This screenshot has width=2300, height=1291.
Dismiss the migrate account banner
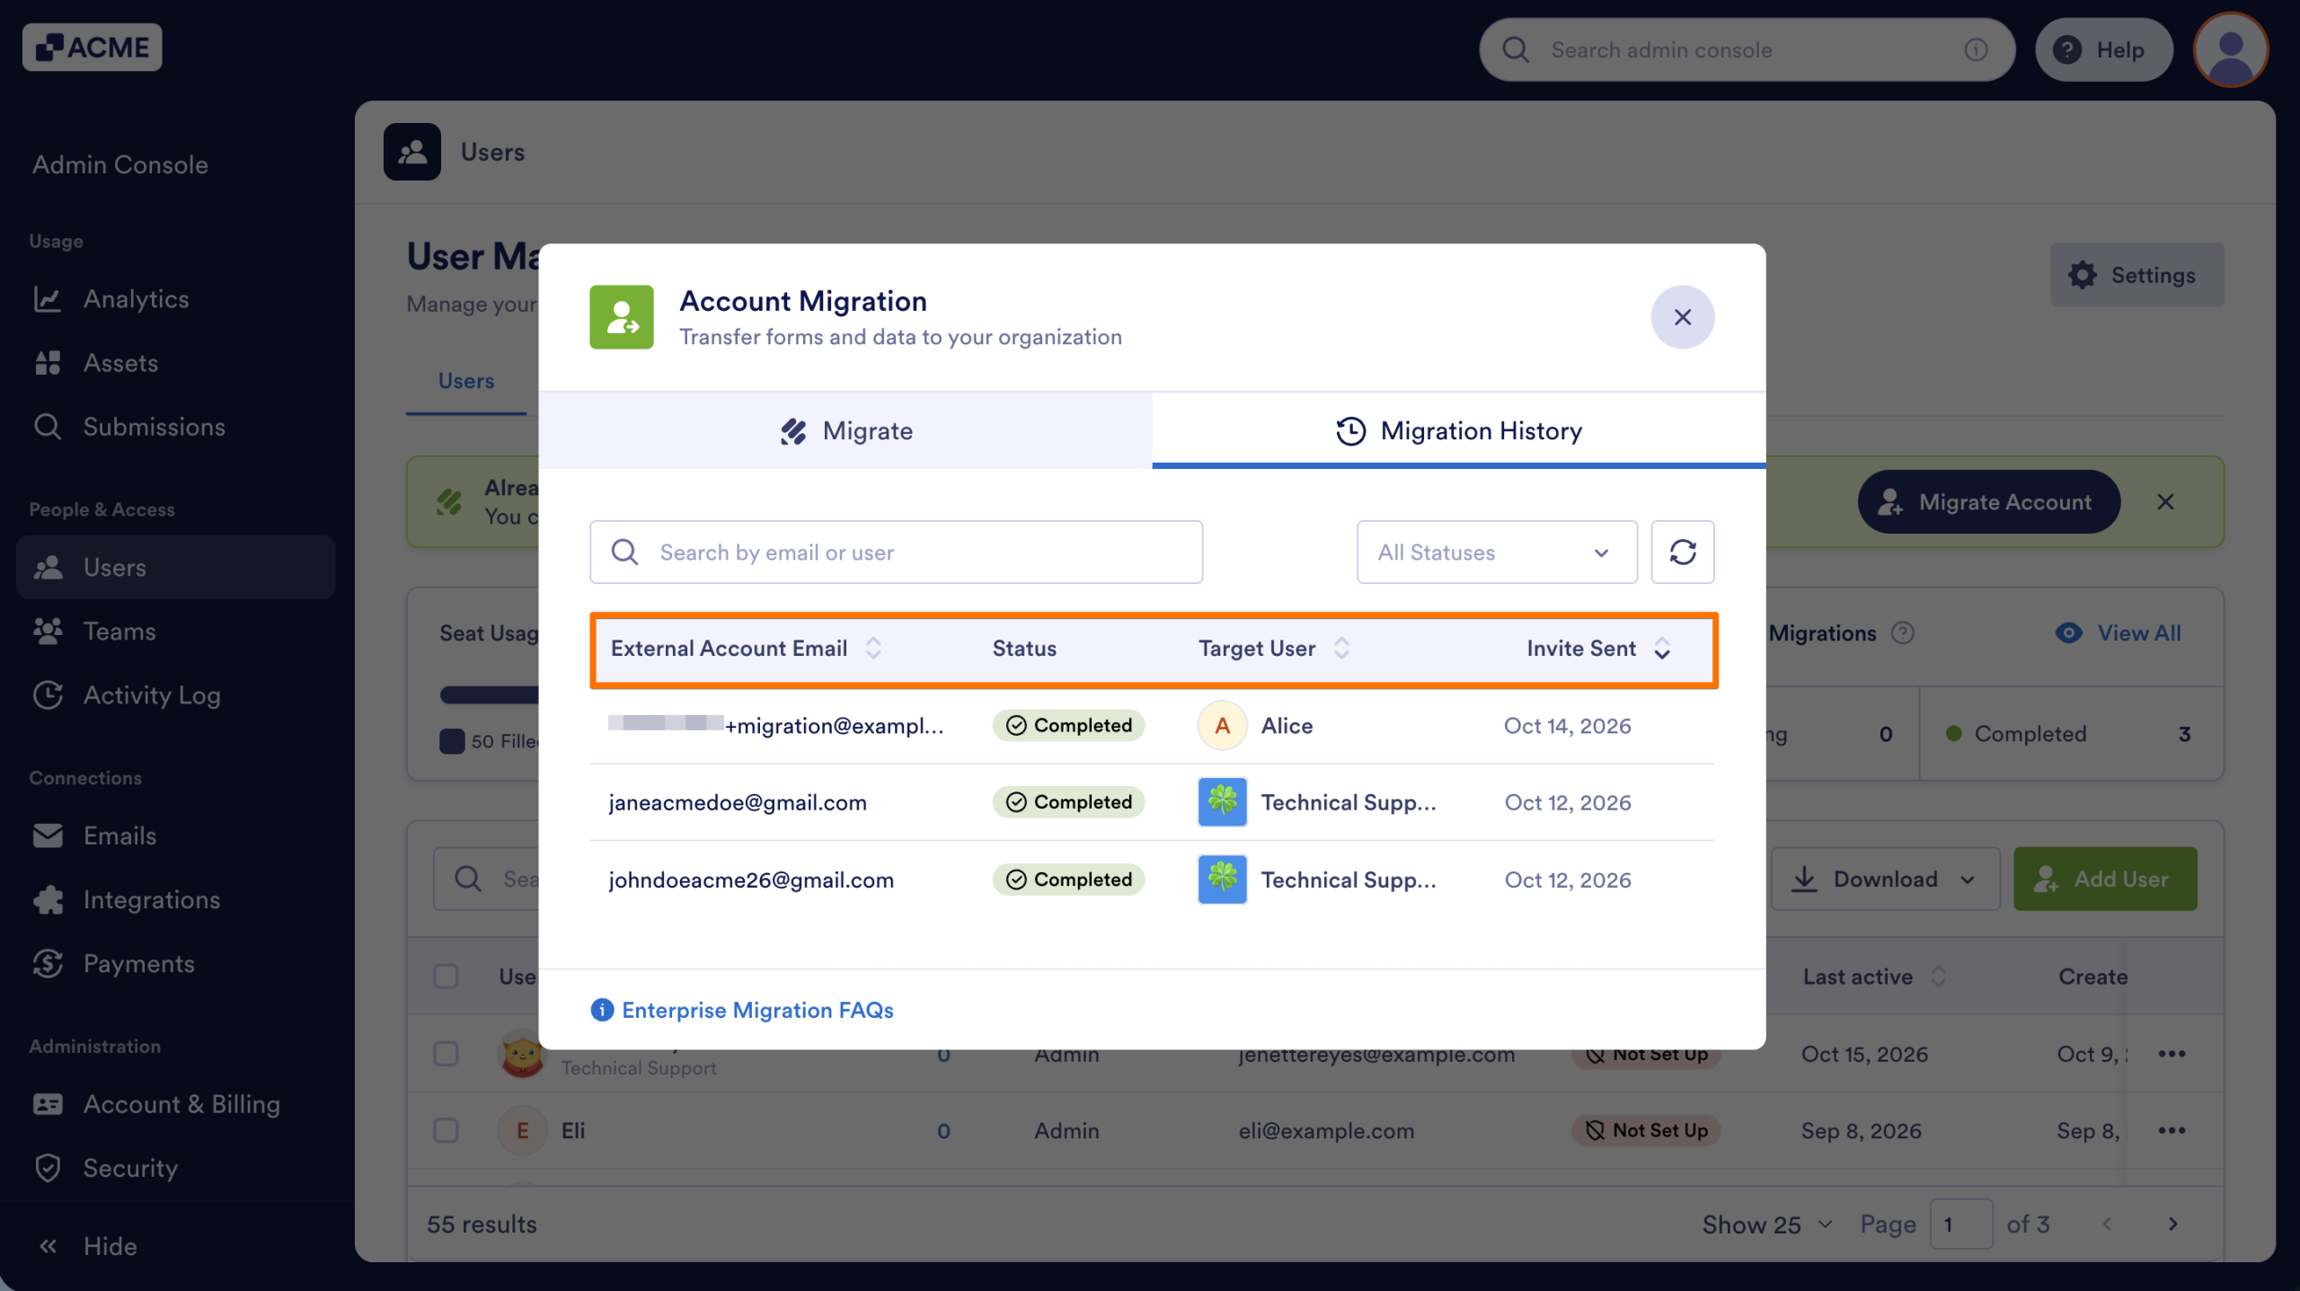click(2165, 502)
